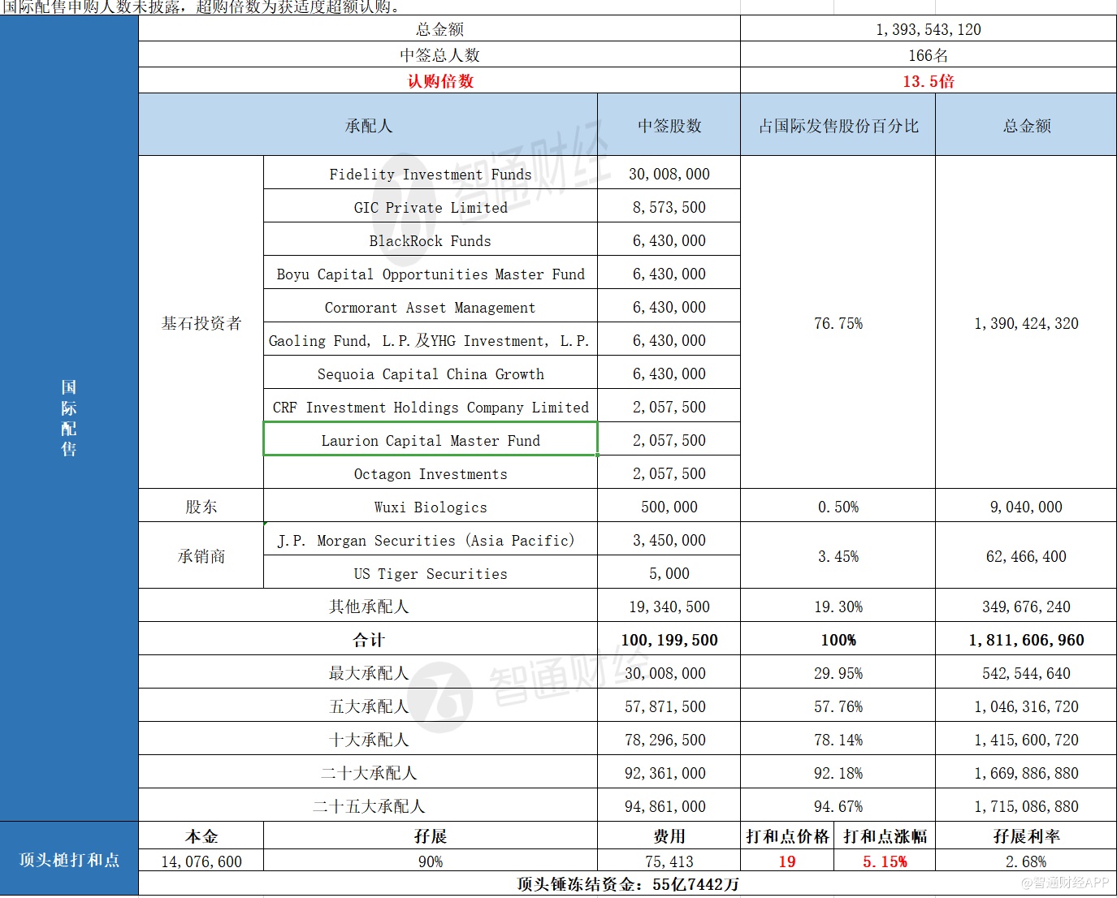Screen dimensions: 1117x898
Task: Click the Gaoling Fund, L.P. 及YHG Investment cell
Action: click(x=431, y=340)
